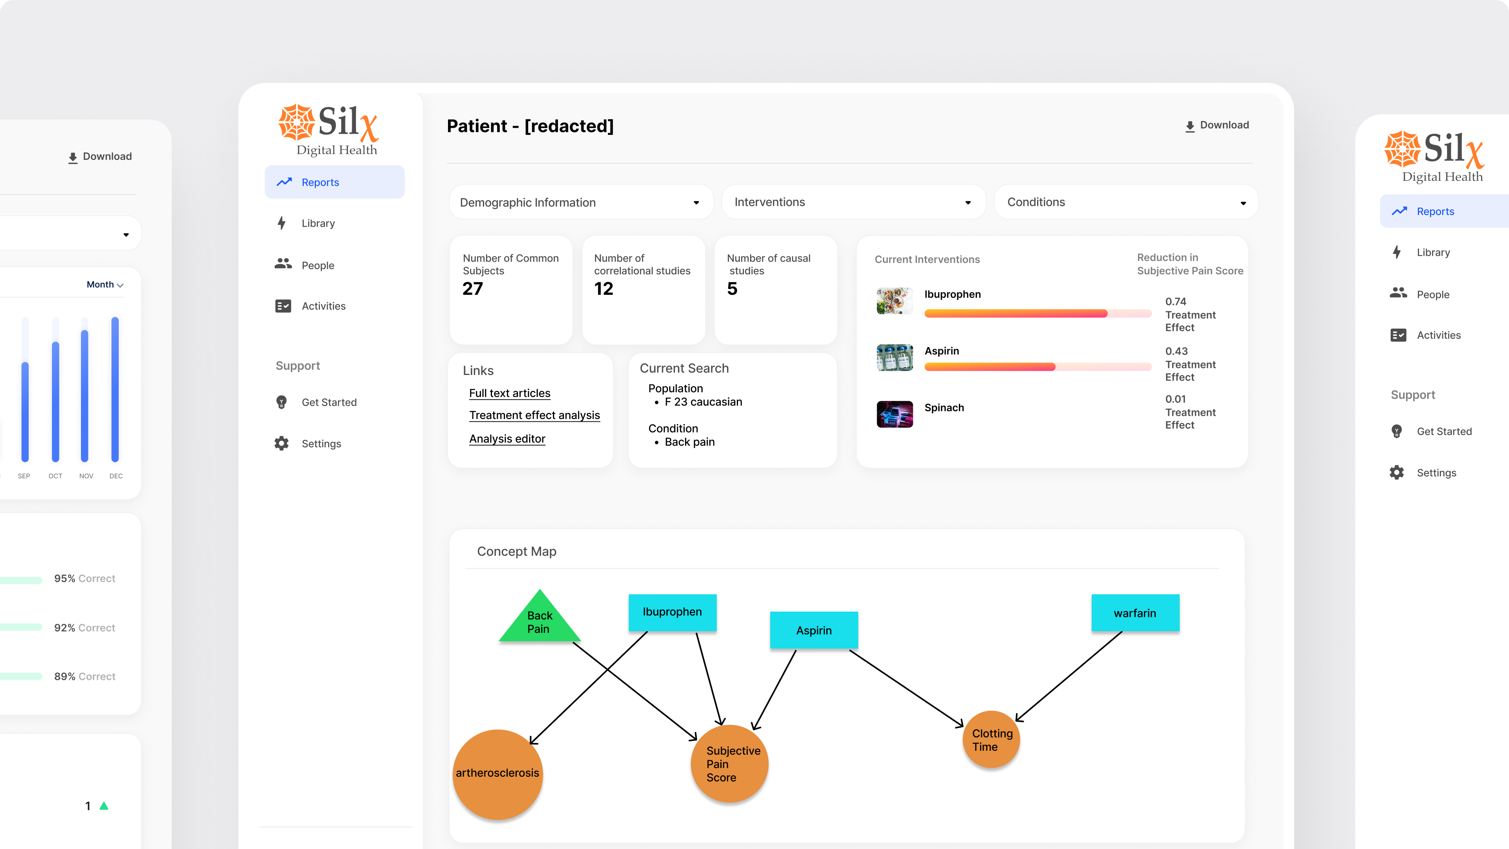Click the Ibuprophen intervention thumbnail
Viewport: 1509px width, 849px height.
point(894,301)
